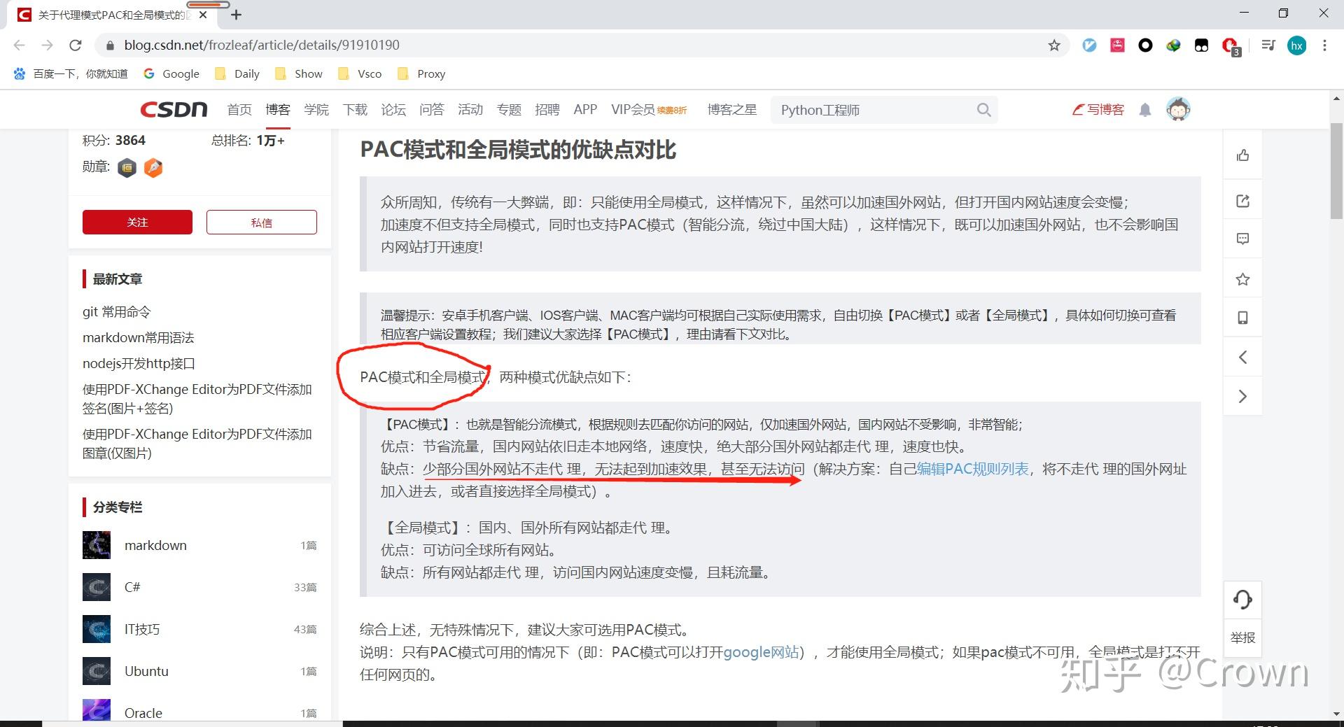Open the black mask extension icon
This screenshot has height=727, width=1344.
(x=1201, y=45)
